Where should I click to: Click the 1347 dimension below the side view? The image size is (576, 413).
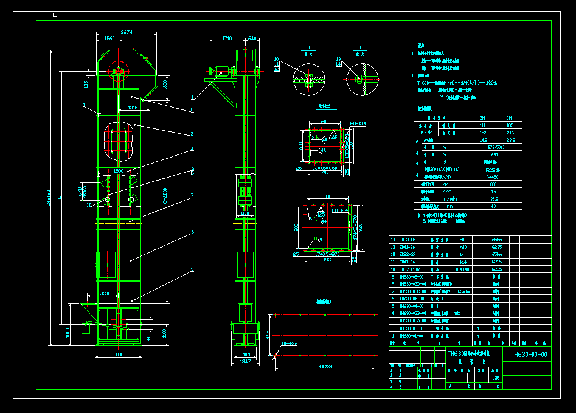(x=245, y=361)
